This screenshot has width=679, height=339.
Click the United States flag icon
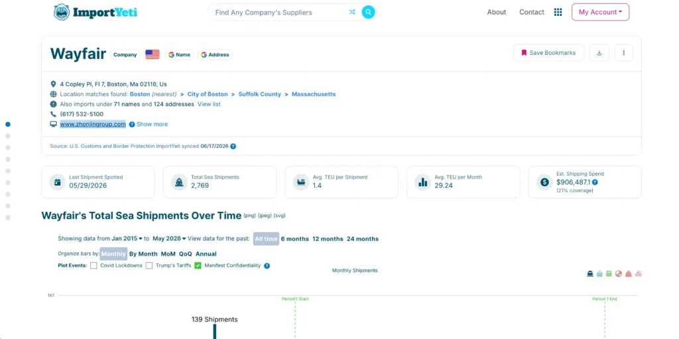click(x=153, y=54)
